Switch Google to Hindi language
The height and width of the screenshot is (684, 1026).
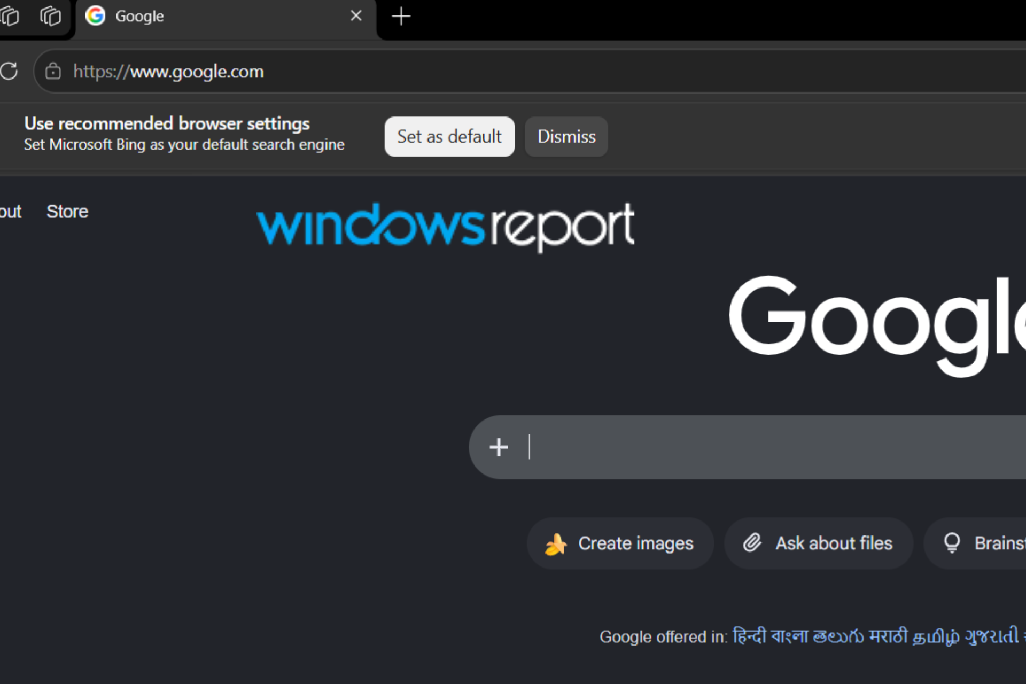[749, 636]
